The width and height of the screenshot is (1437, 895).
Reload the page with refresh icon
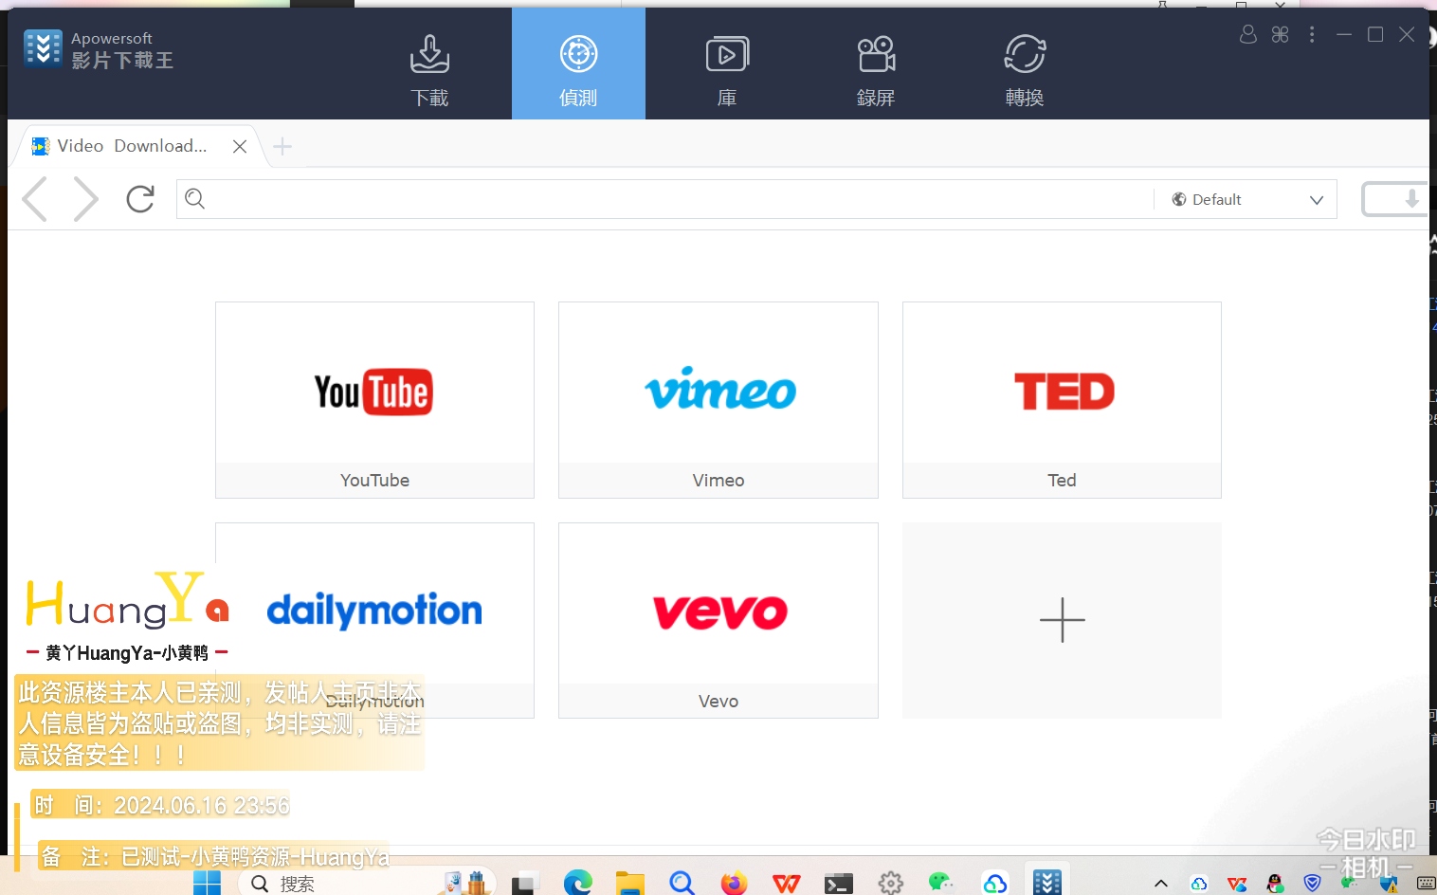click(x=140, y=198)
